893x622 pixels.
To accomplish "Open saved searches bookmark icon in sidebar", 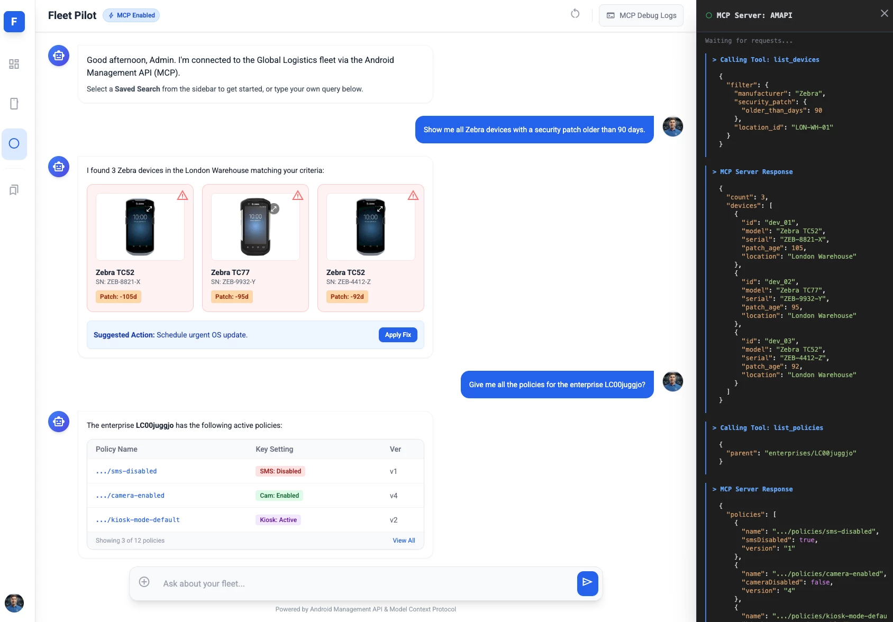I will tap(14, 190).
